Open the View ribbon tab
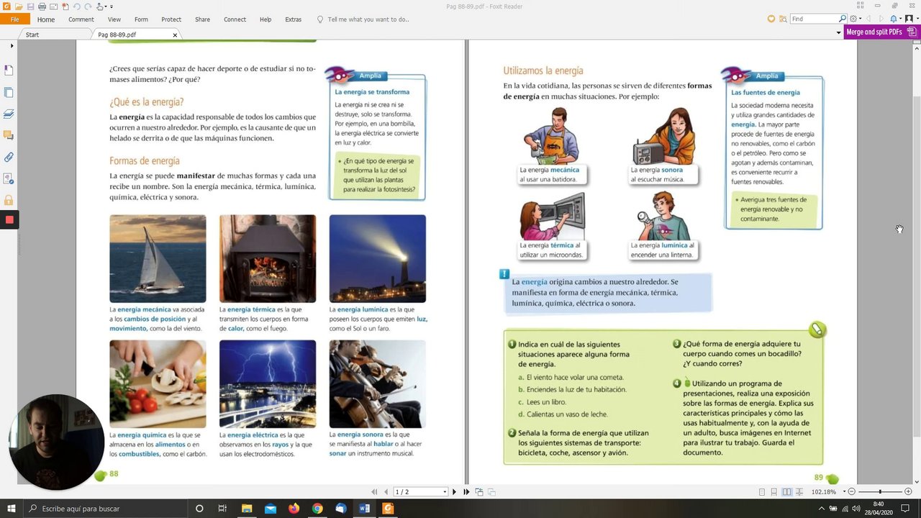921x518 pixels. click(x=114, y=19)
